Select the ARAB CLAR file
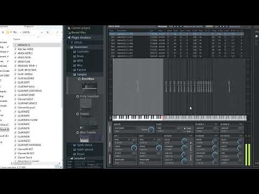The width and height of the screenshot is (259, 194). [24, 61]
